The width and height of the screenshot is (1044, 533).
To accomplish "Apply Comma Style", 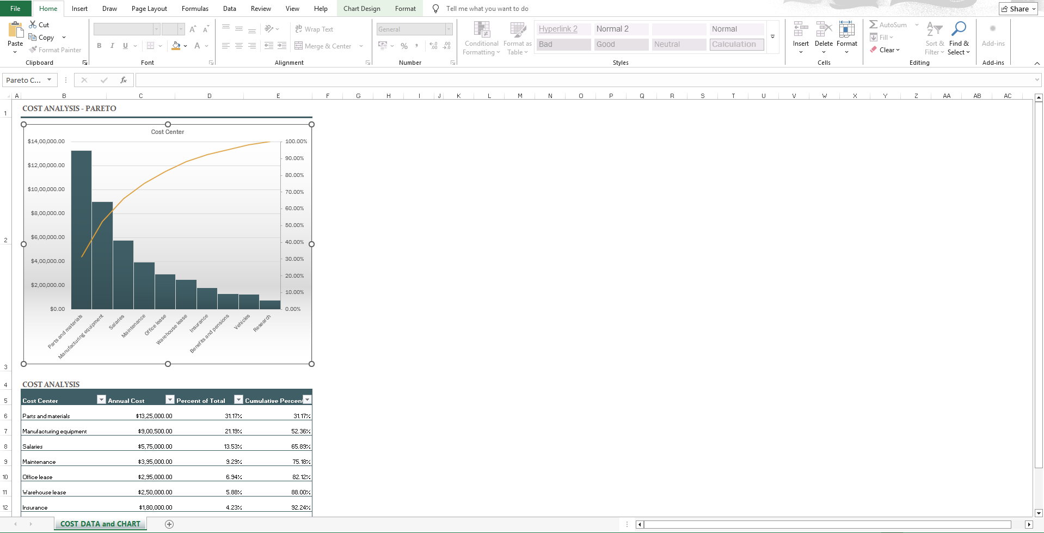I will click(x=416, y=46).
